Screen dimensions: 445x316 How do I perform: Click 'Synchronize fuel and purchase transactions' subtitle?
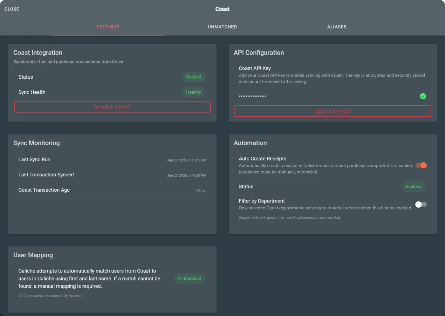pos(69,62)
